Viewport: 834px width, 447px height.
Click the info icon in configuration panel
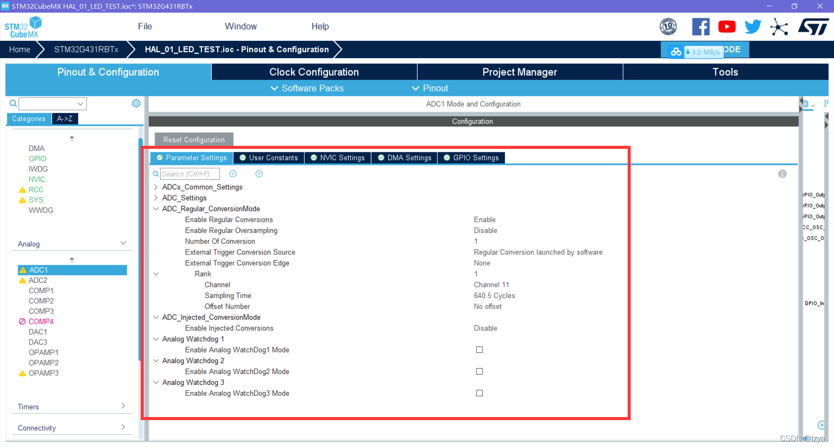pos(782,174)
